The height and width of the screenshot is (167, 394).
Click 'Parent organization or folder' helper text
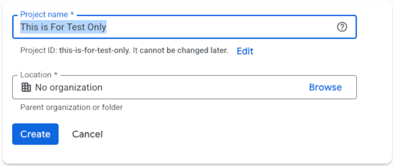pyautogui.click(x=71, y=107)
